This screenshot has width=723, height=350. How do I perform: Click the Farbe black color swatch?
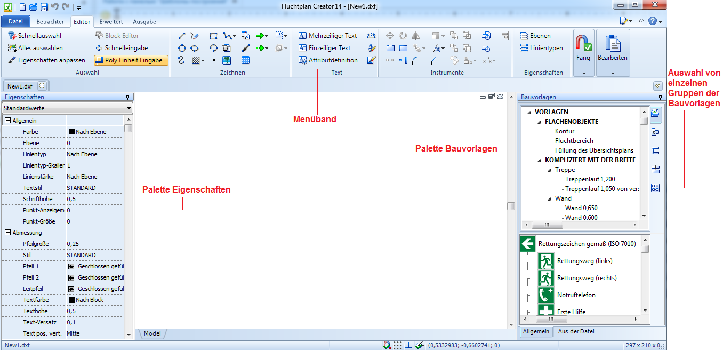(x=71, y=132)
